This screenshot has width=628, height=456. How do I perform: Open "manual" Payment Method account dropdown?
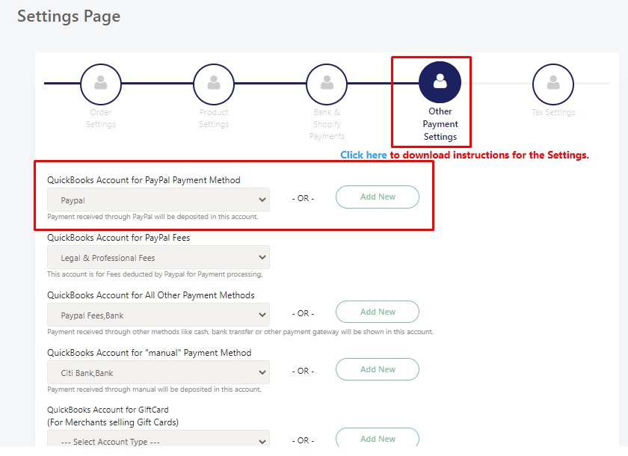click(x=158, y=373)
